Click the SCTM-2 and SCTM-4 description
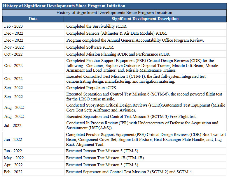This screenshot has height=177, width=229. (x=129, y=172)
